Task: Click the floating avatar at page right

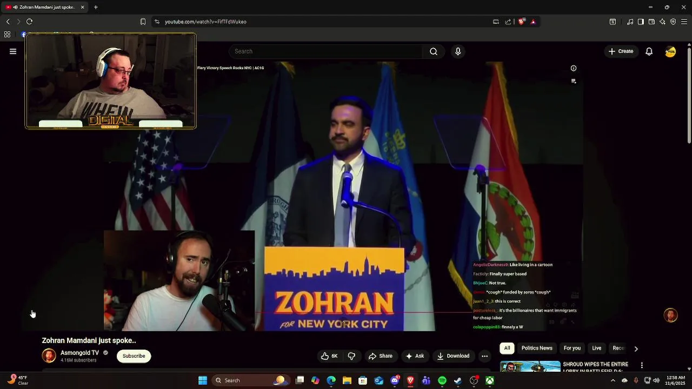Action: [670, 316]
